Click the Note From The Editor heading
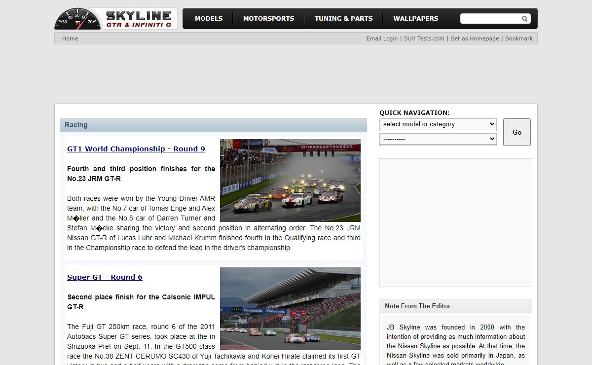Viewport: 592px width, 365px height. click(417, 306)
